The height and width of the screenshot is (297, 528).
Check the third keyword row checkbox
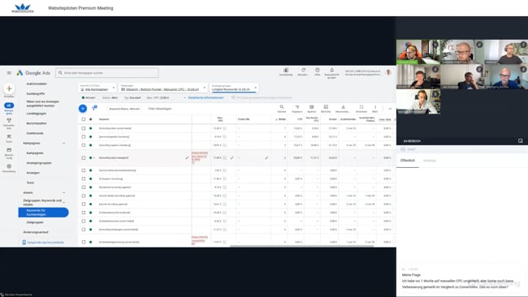[84, 145]
